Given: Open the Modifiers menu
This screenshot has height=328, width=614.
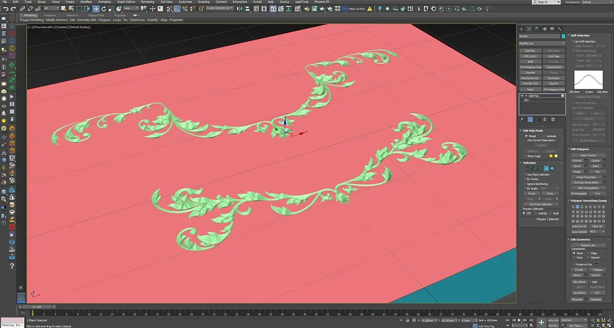Looking at the screenshot, I should (x=86, y=2).
